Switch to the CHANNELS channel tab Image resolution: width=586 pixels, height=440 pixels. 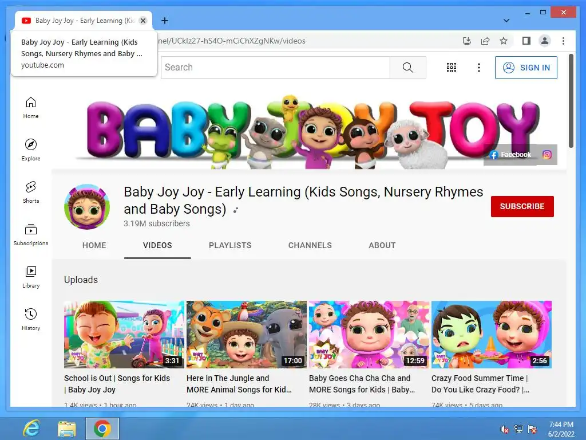pyautogui.click(x=310, y=245)
